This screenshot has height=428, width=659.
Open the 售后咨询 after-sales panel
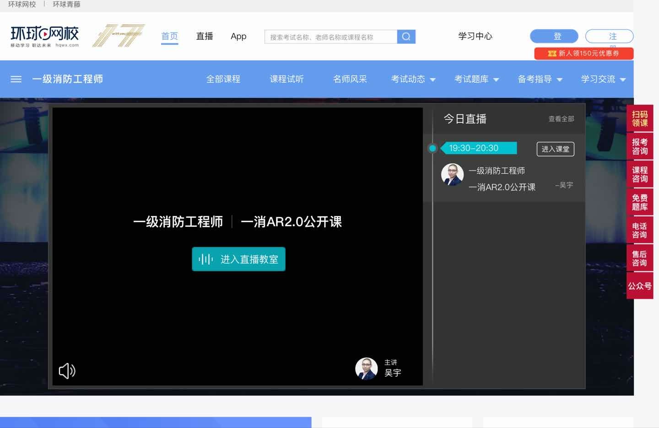pos(640,258)
